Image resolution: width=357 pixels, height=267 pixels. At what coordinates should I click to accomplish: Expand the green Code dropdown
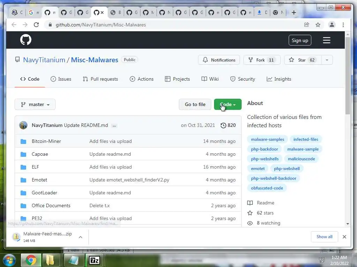[228, 104]
